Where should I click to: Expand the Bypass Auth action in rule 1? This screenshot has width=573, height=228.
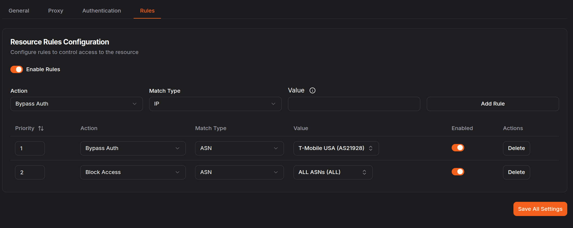click(x=133, y=148)
